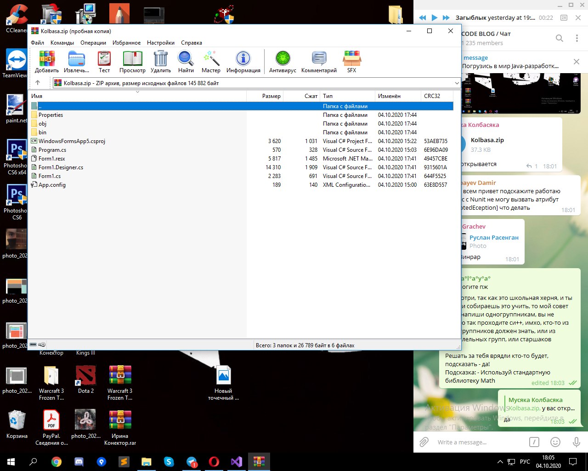Click the Telegram microphone record icon
The image size is (588, 471).
point(577,442)
